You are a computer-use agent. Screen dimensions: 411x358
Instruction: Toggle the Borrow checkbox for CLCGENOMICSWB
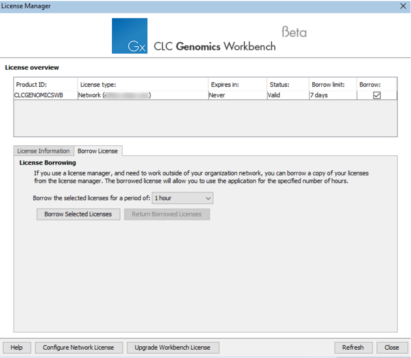tap(376, 95)
